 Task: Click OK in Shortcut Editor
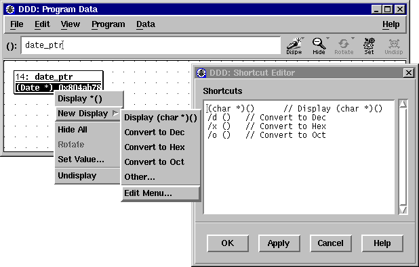pyautogui.click(x=228, y=243)
